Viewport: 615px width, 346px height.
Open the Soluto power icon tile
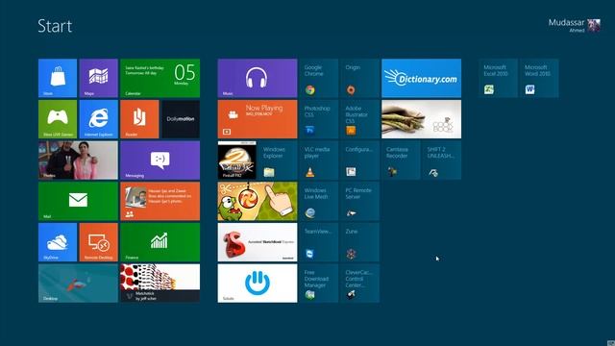[258, 284]
